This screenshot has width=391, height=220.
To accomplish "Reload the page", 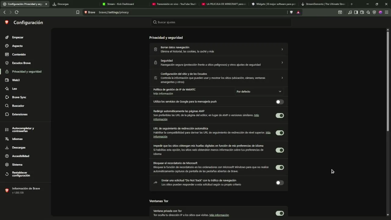I will pos(16,12).
